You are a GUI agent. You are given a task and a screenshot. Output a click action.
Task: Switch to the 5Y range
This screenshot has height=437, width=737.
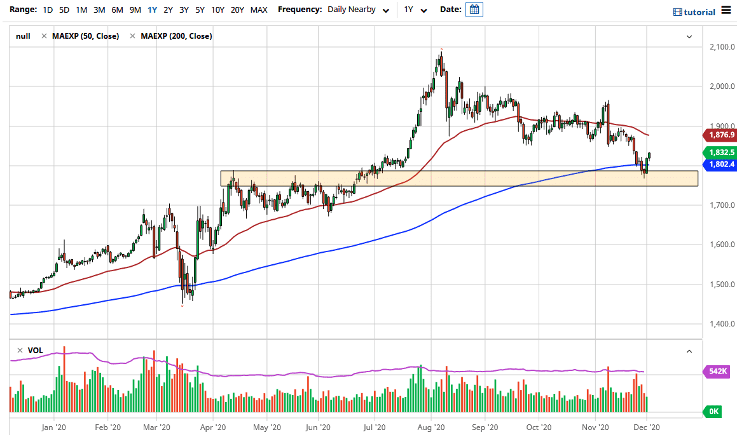tap(200, 10)
